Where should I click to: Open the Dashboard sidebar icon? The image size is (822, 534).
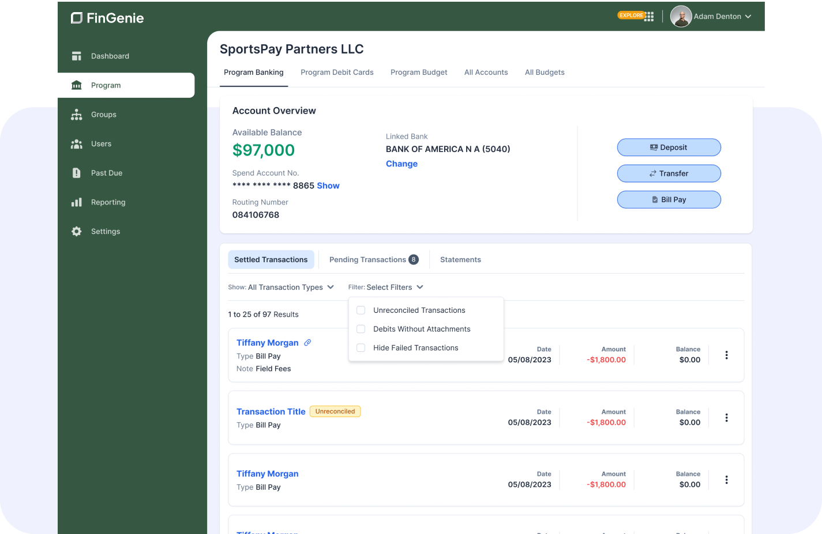[76, 56]
